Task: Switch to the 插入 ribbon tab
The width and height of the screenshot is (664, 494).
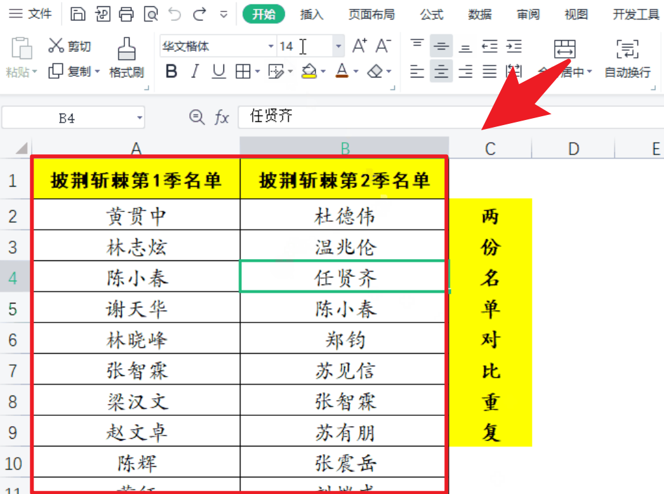Action: pos(310,13)
